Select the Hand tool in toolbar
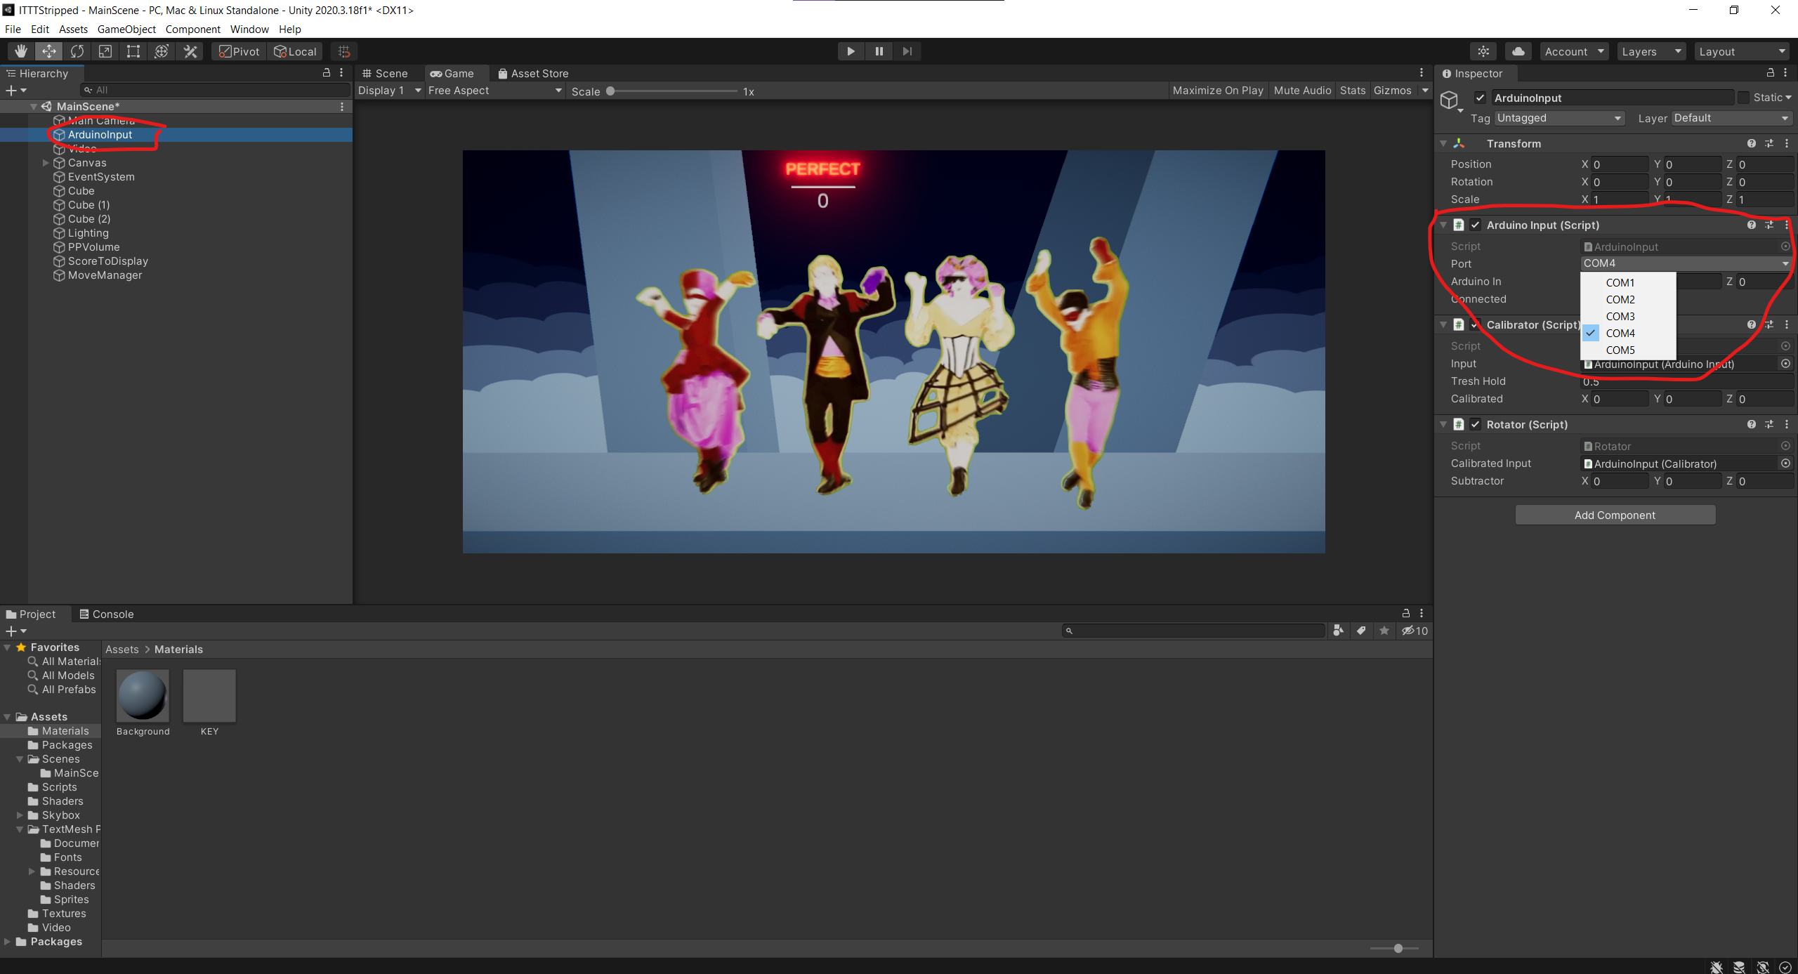The height and width of the screenshot is (974, 1798). point(21,51)
